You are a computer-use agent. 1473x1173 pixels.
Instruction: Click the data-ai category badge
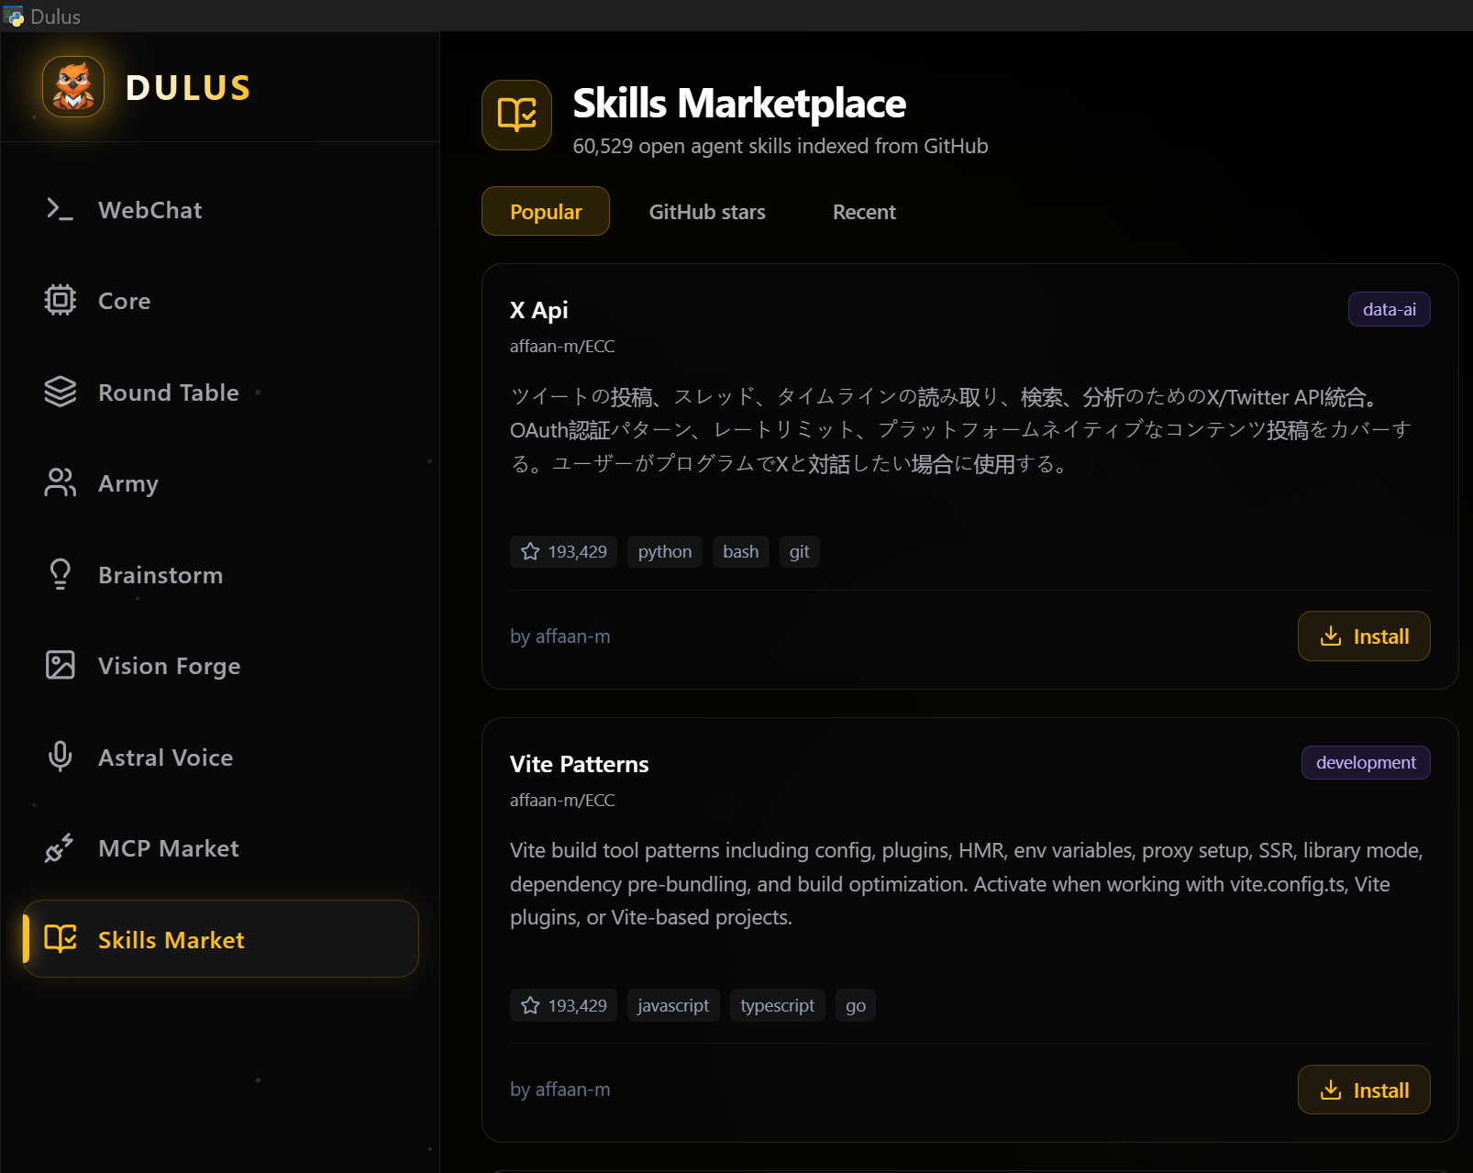click(x=1389, y=309)
